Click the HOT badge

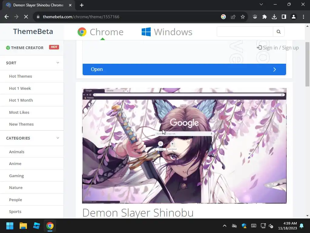tap(54, 47)
